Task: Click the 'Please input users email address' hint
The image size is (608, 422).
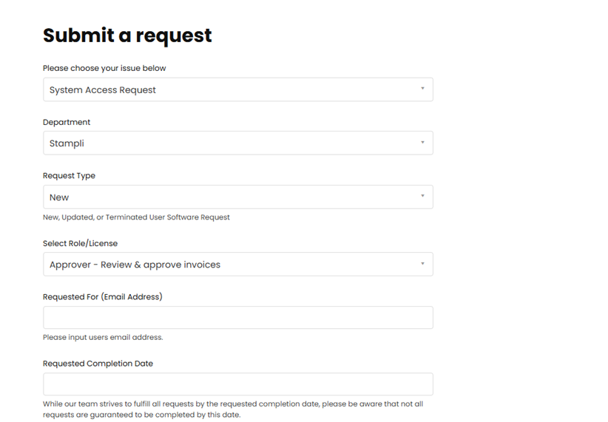Action: click(103, 337)
